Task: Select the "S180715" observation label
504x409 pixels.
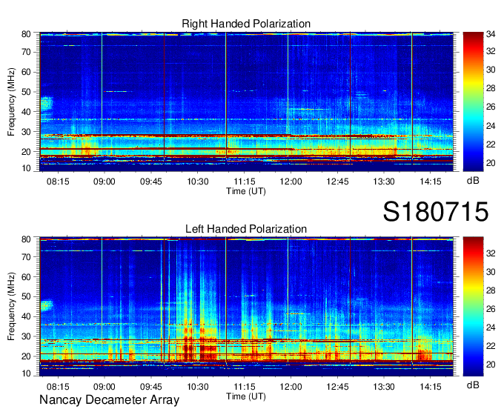Action: 436,212
